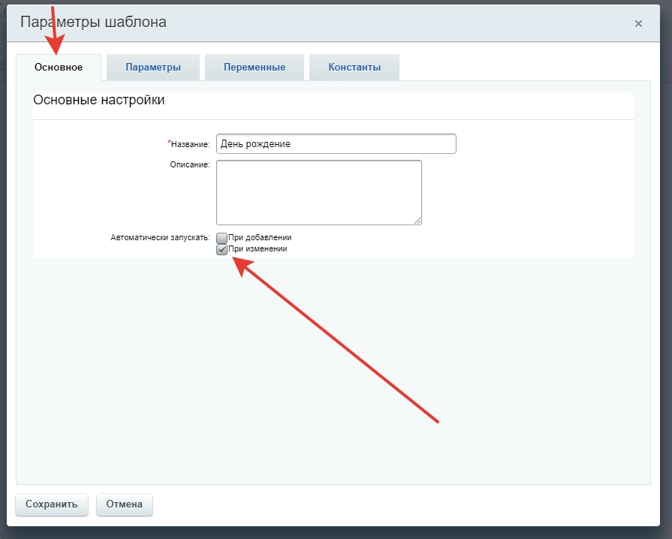The width and height of the screenshot is (672, 539).
Task: Click the Основные настройки section heading
Action: 99,100
